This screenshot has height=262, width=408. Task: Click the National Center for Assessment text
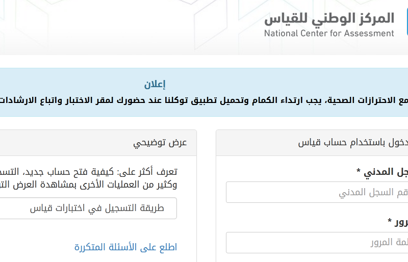point(329,33)
